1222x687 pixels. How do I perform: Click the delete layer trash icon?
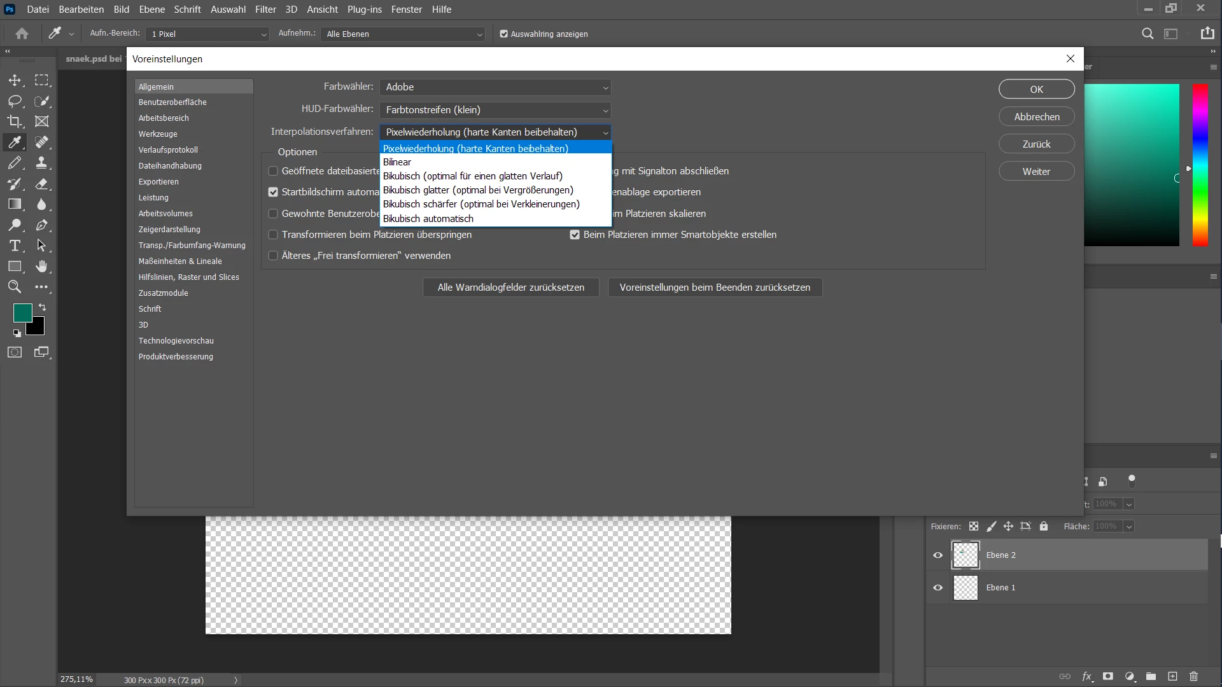click(x=1193, y=676)
